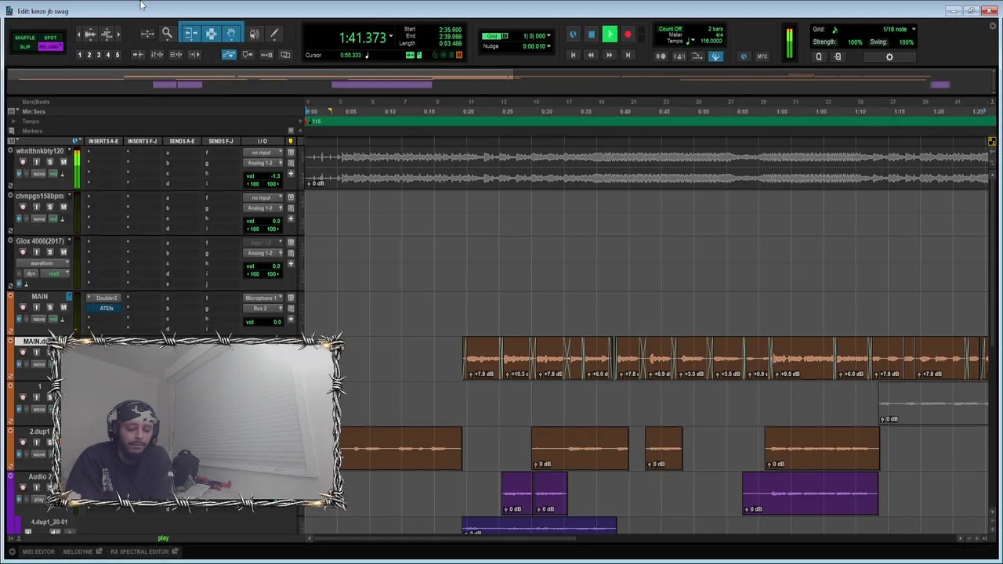Recall zoom preset 3
Screen dimensions: 1003x564
pyautogui.click(x=99, y=55)
